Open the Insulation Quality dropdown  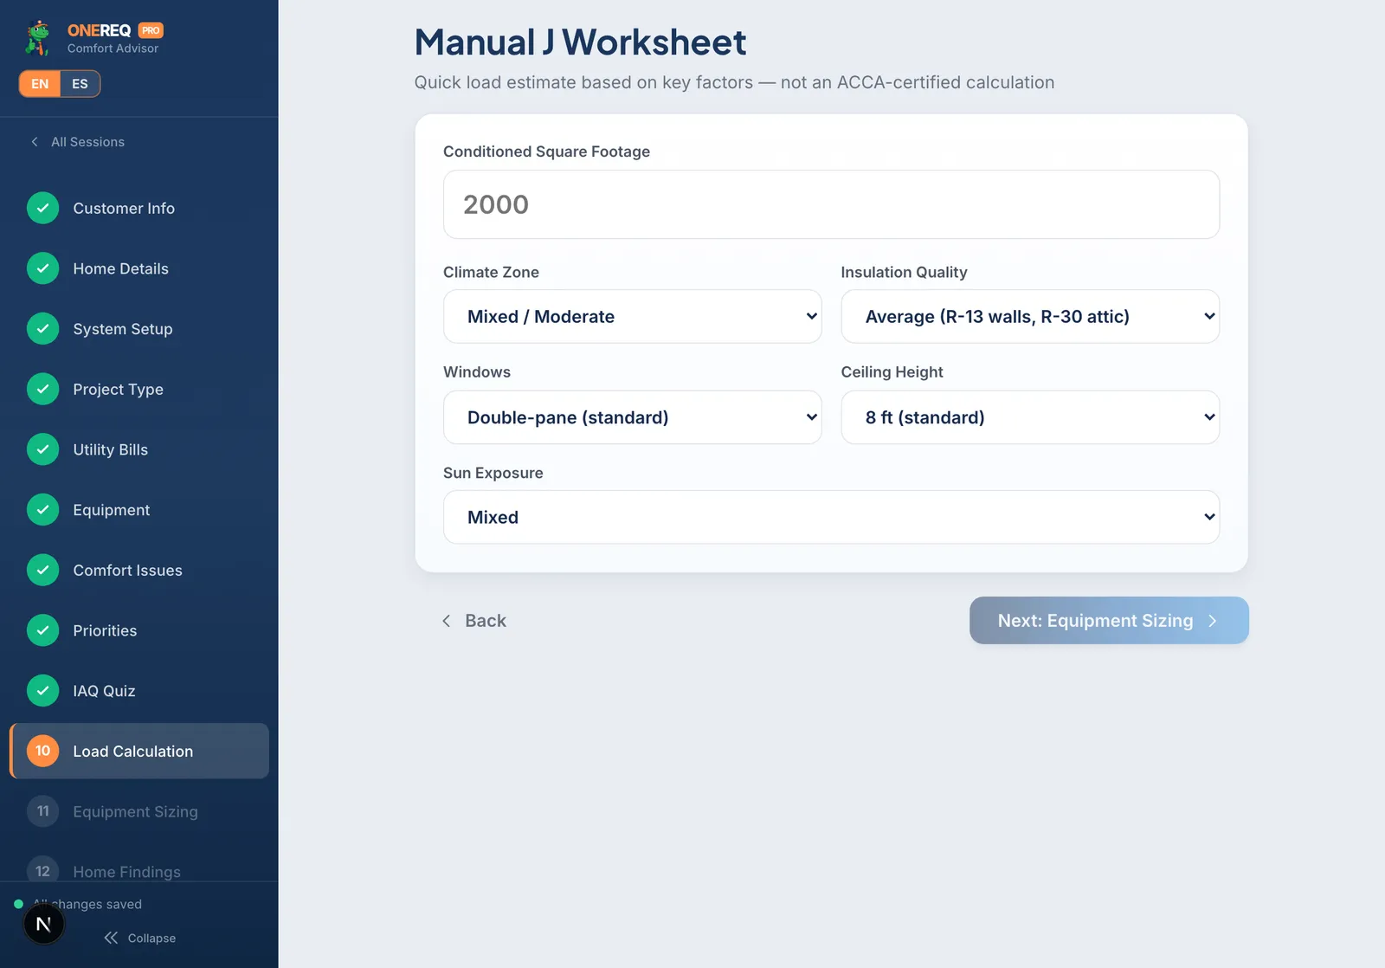coord(1030,317)
